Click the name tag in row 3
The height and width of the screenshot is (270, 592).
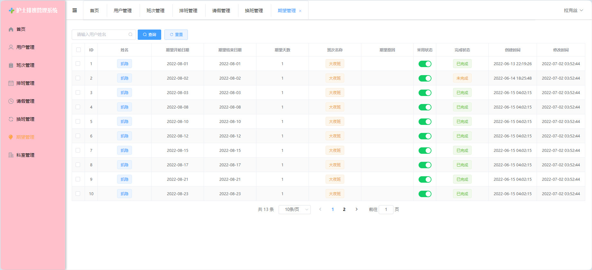pyautogui.click(x=125, y=92)
